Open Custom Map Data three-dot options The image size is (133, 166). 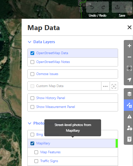tap(105, 86)
